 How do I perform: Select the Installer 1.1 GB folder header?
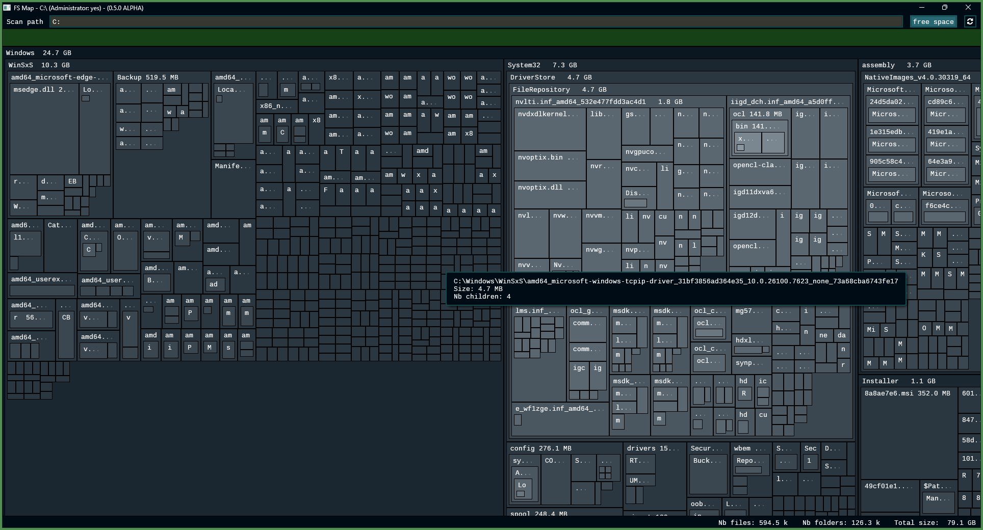(x=898, y=381)
